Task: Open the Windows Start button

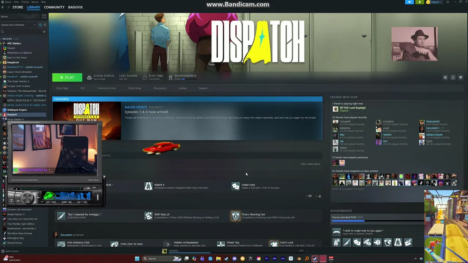Action: [137, 259]
